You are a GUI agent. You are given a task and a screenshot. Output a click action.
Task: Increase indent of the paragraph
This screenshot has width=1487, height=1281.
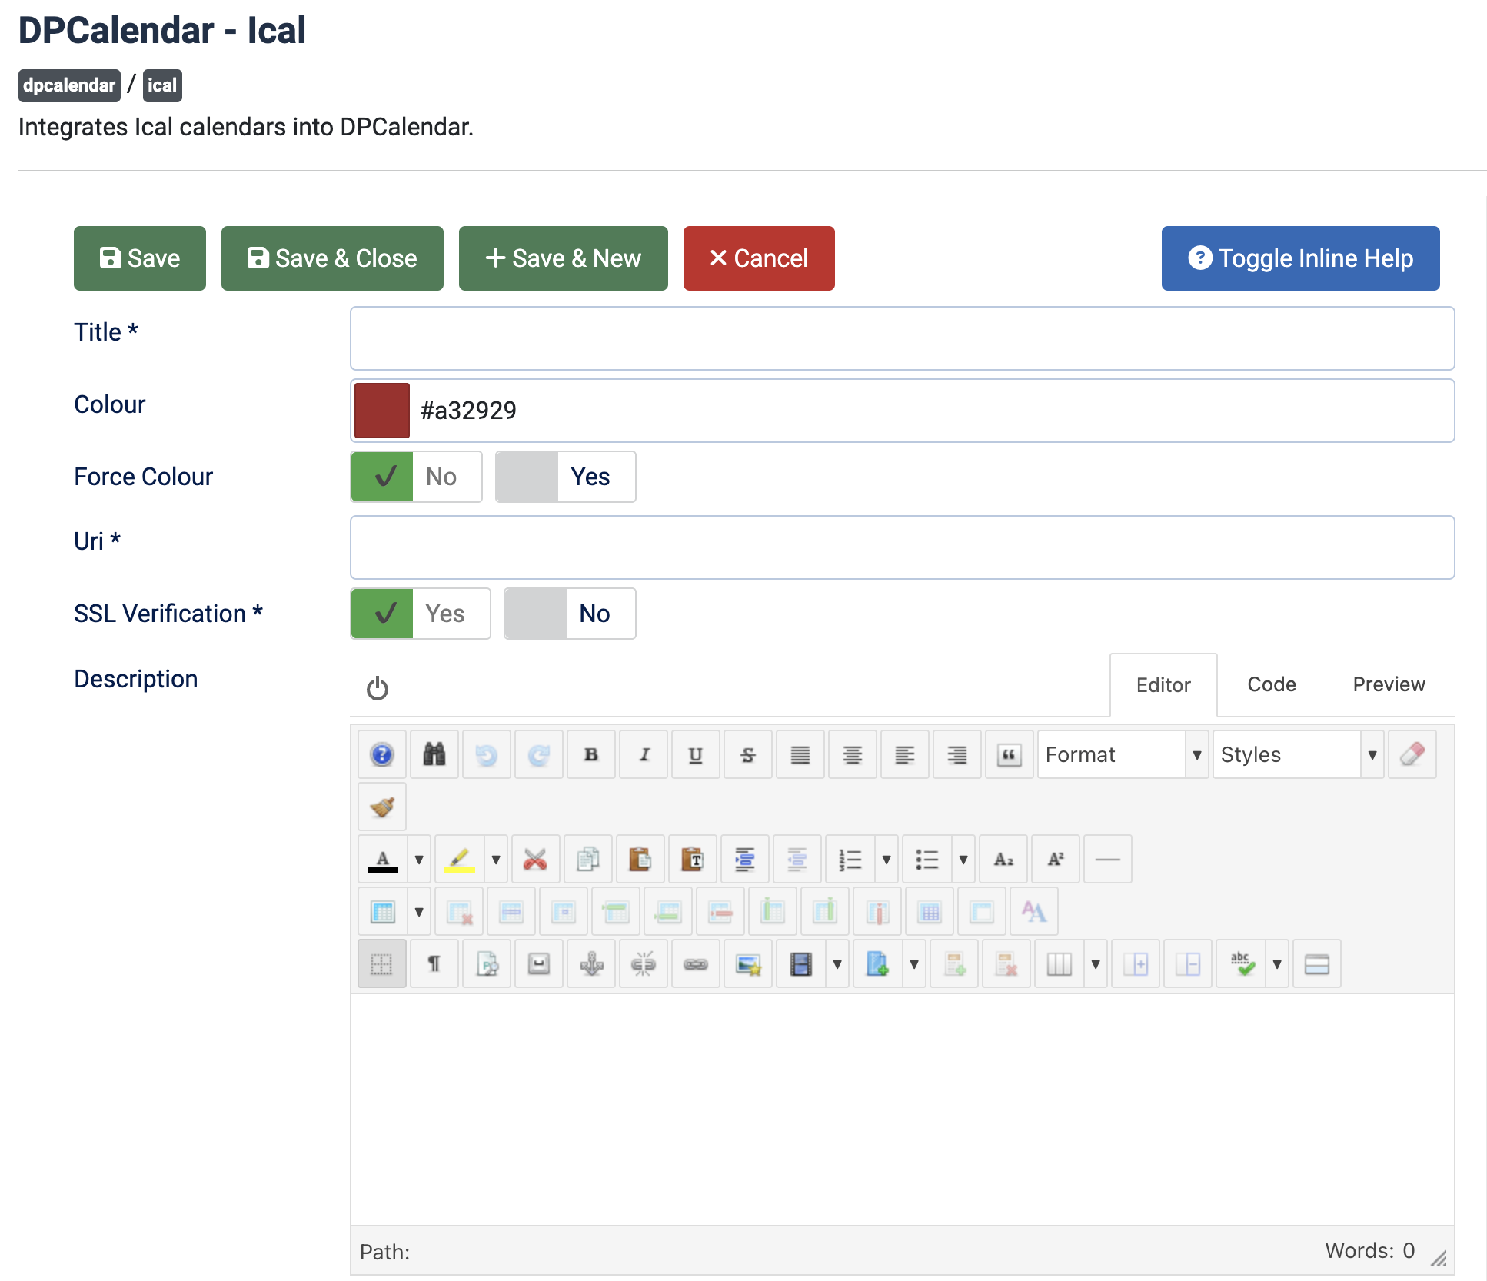click(x=745, y=859)
